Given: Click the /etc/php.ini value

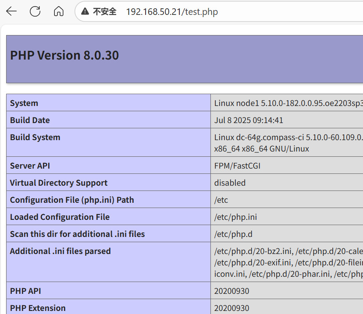Looking at the screenshot, I should 235,217.
